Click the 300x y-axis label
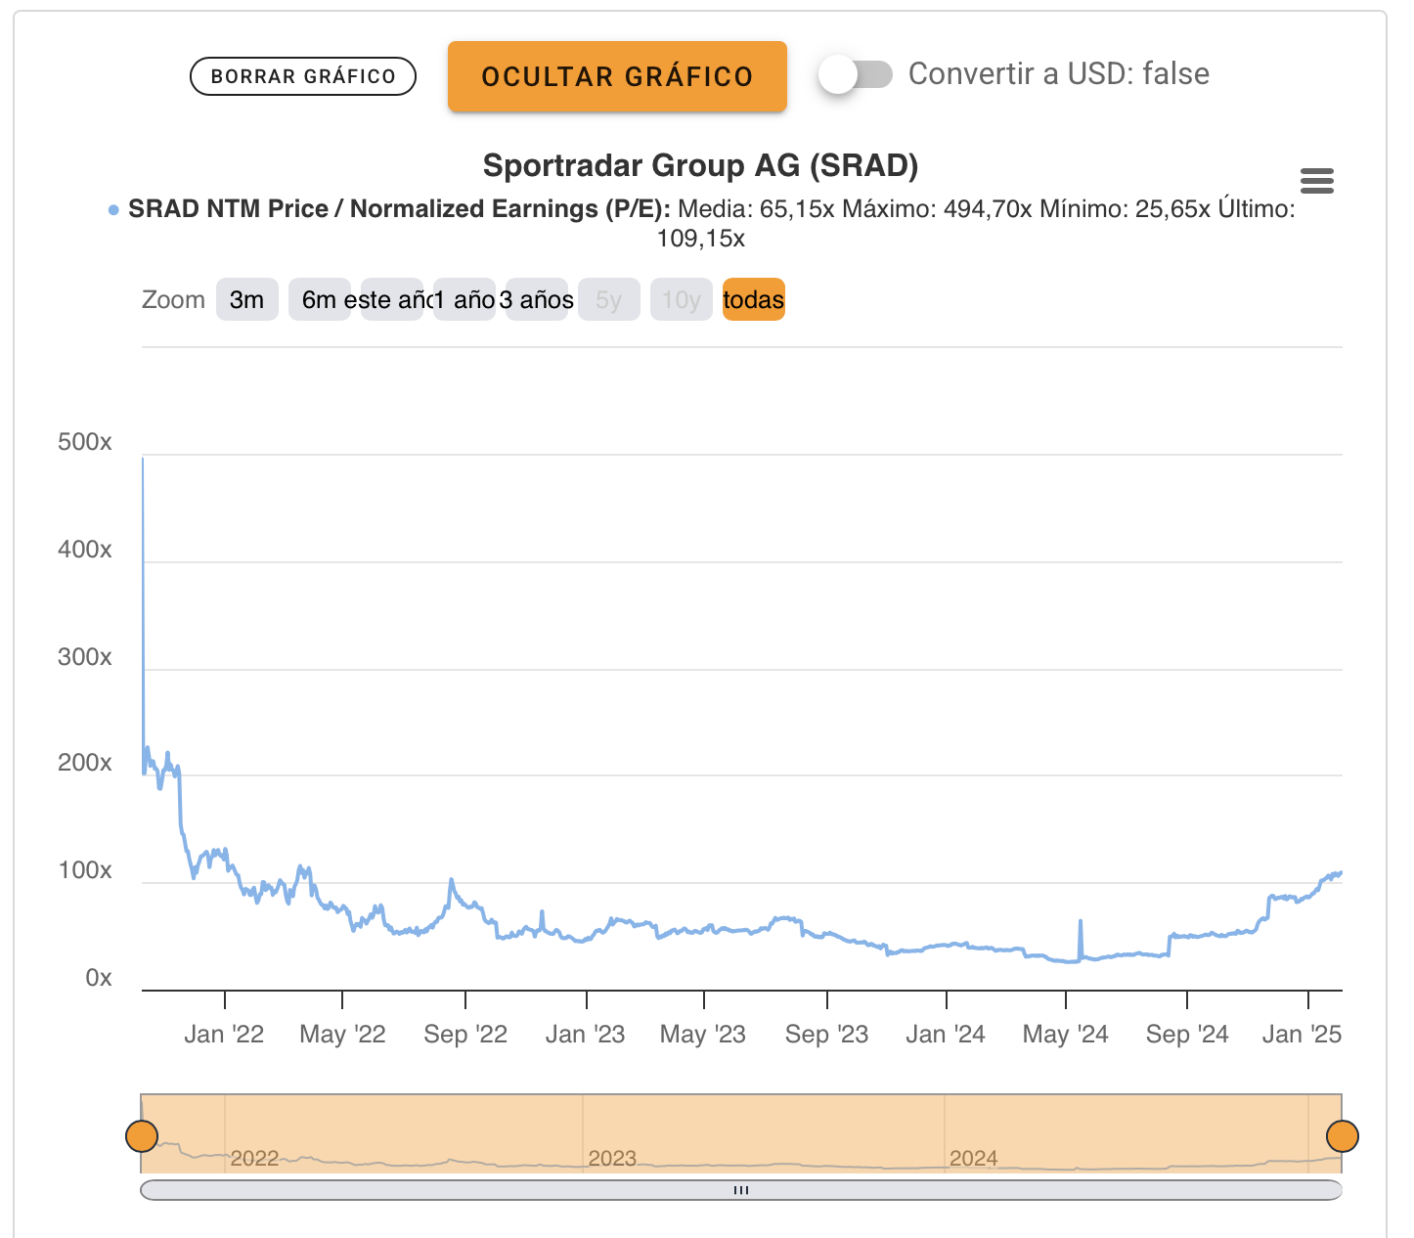Viewport: 1414px width, 1238px height. coord(85,657)
